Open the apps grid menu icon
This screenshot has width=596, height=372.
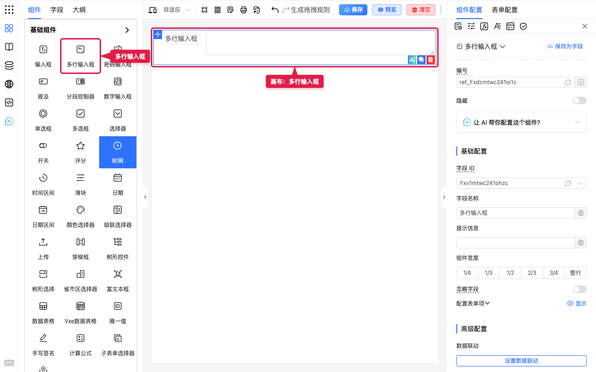pyautogui.click(x=9, y=10)
